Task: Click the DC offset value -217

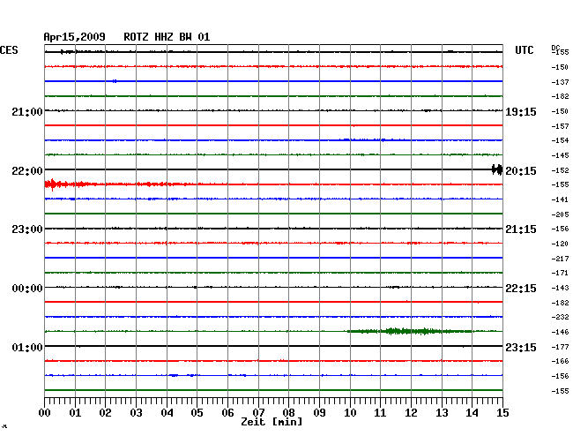Action: point(560,259)
